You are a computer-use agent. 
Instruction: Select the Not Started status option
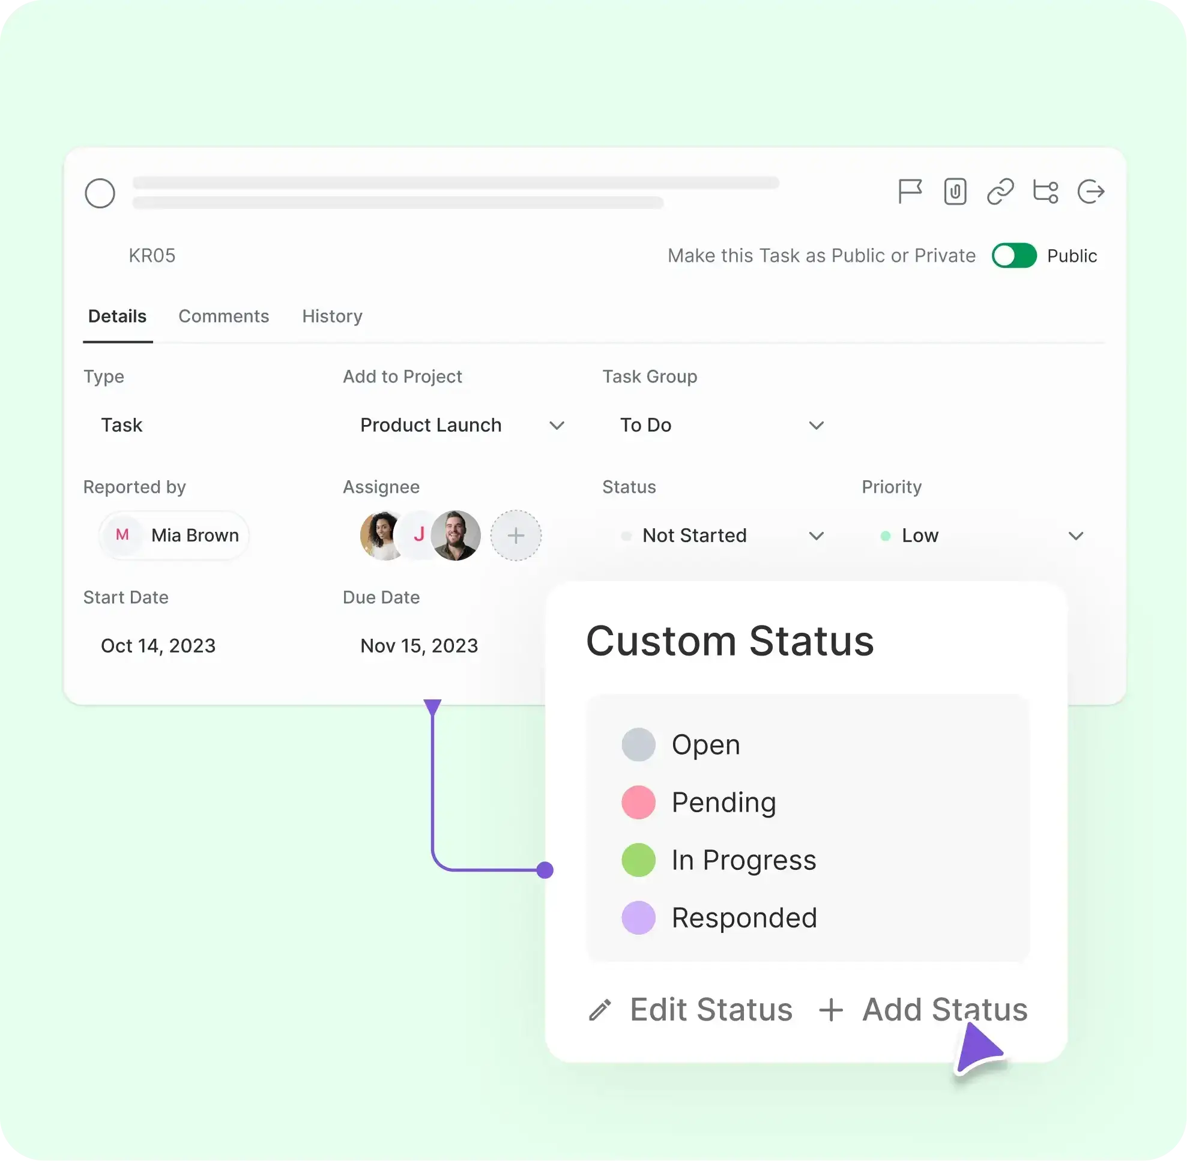[x=694, y=535]
